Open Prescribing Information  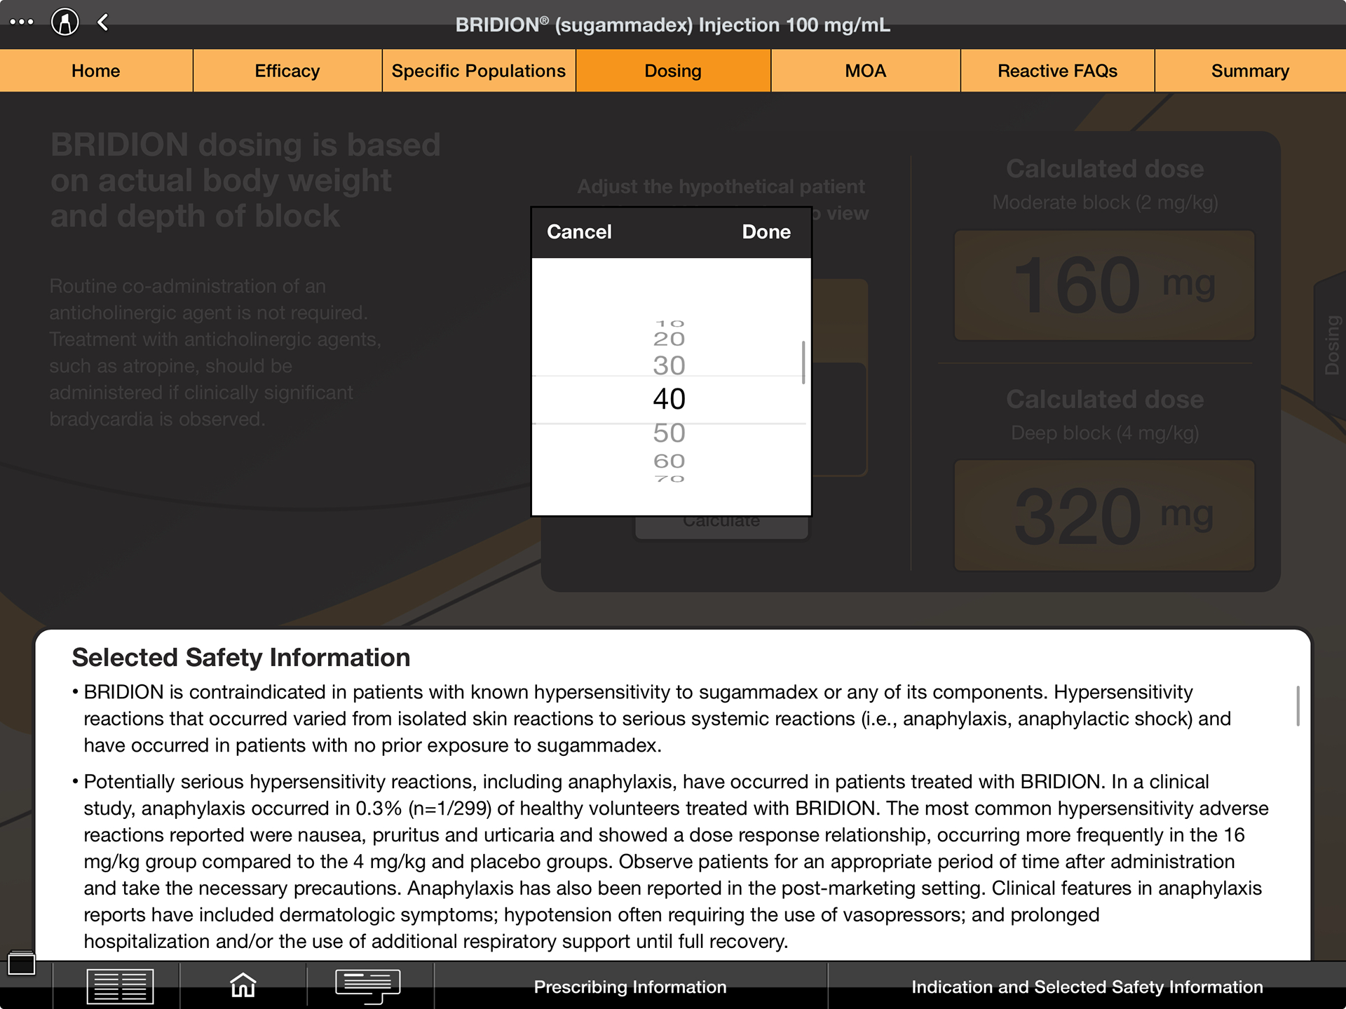click(x=630, y=987)
